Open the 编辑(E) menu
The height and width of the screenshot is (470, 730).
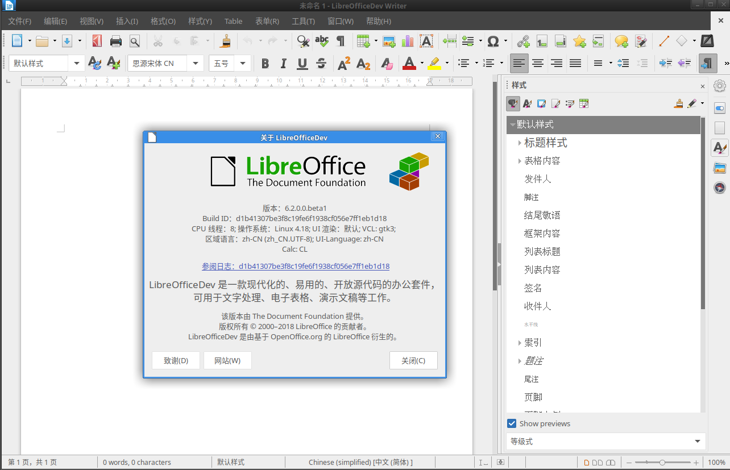(x=55, y=21)
